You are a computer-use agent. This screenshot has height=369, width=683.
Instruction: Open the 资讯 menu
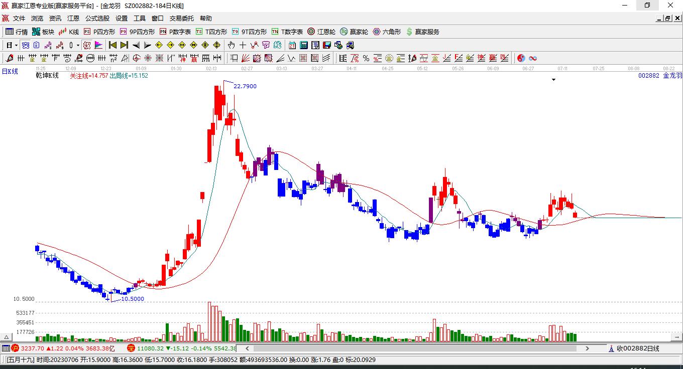[55, 19]
